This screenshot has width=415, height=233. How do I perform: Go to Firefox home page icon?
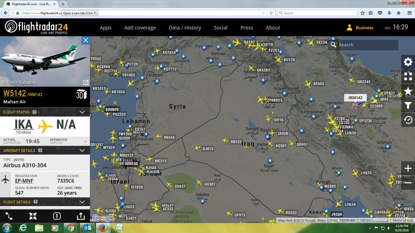[x=398, y=13]
